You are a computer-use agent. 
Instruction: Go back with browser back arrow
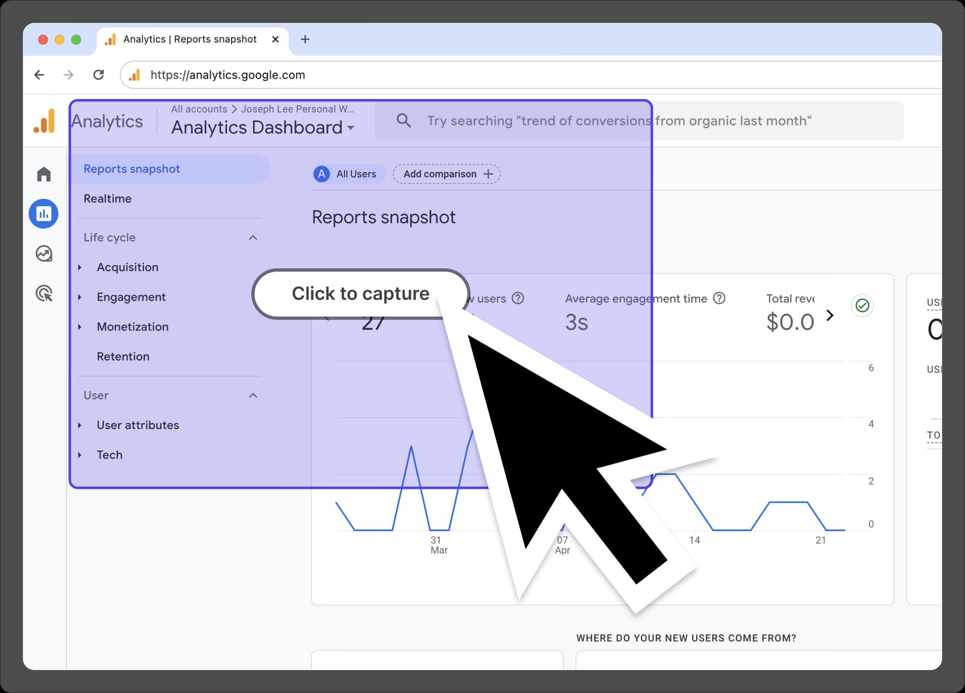(x=39, y=75)
